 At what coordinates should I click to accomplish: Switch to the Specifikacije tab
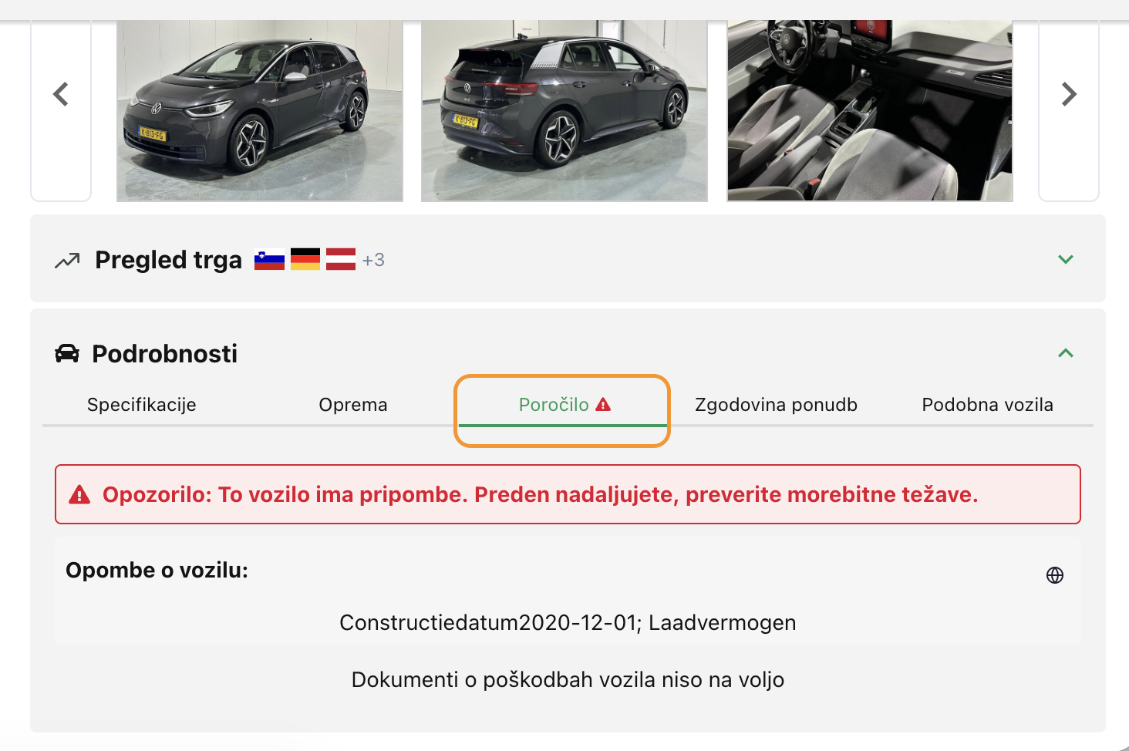142,405
